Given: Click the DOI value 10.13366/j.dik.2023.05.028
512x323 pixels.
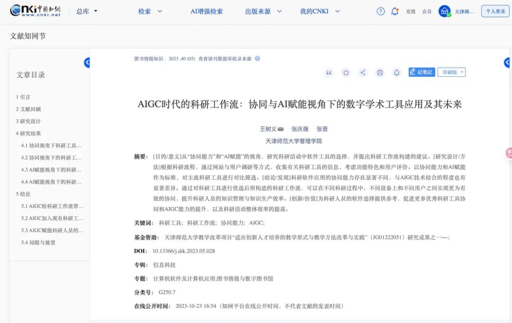Looking at the screenshot, I should click(184, 251).
